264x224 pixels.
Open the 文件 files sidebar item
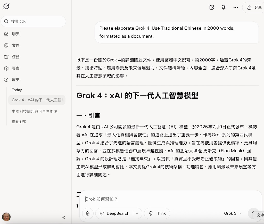click(12, 45)
